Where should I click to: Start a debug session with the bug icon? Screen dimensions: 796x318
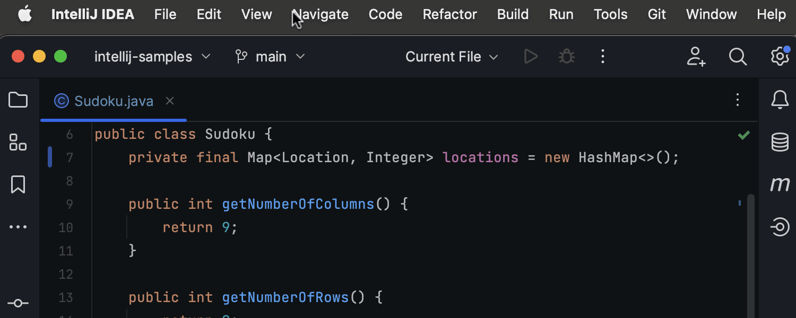[566, 57]
